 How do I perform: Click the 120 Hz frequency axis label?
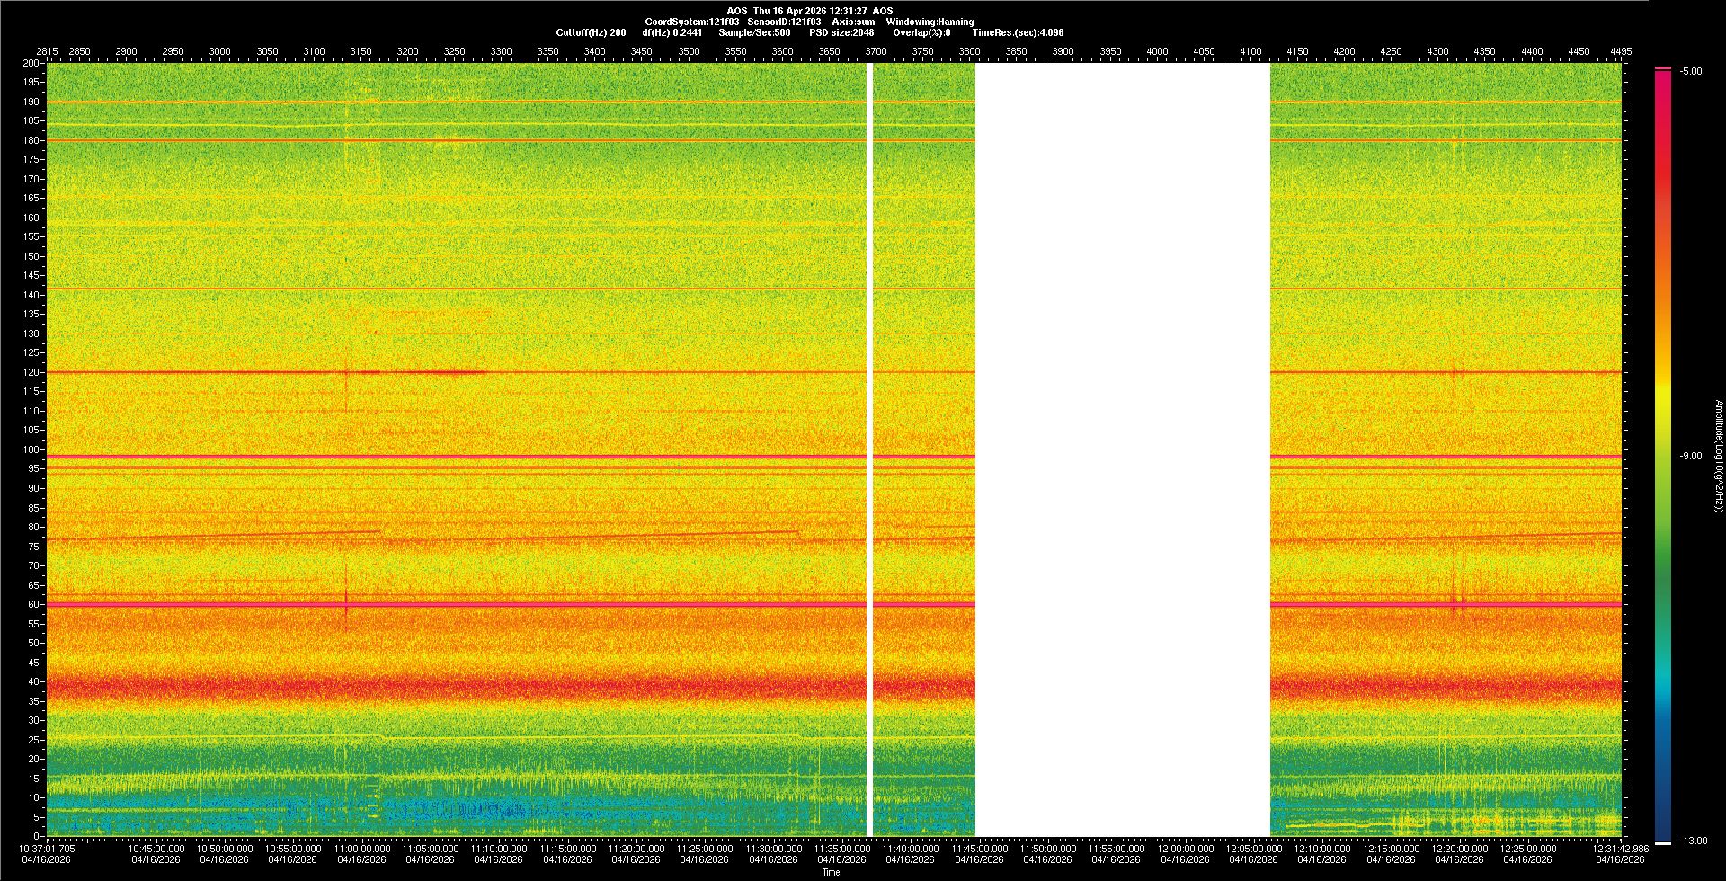point(31,372)
